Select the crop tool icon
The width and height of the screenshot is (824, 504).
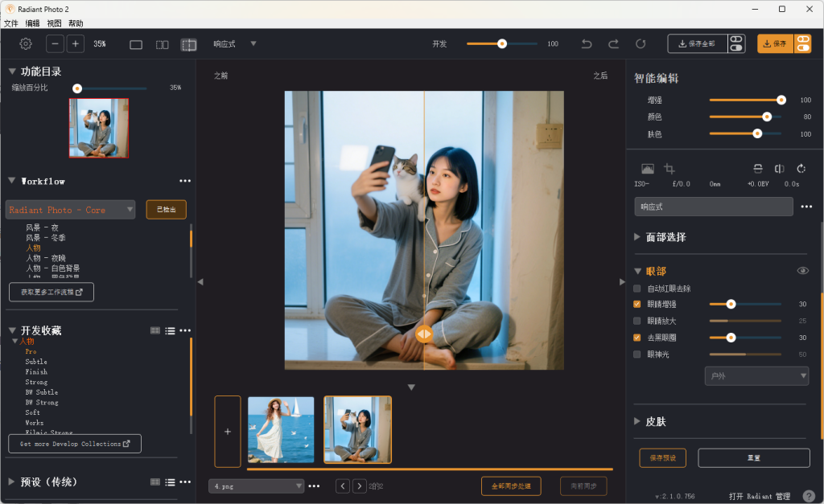click(x=669, y=169)
